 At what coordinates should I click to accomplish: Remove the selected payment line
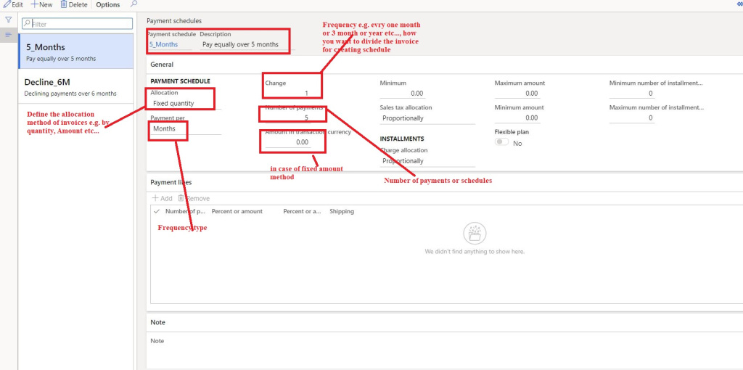point(194,198)
